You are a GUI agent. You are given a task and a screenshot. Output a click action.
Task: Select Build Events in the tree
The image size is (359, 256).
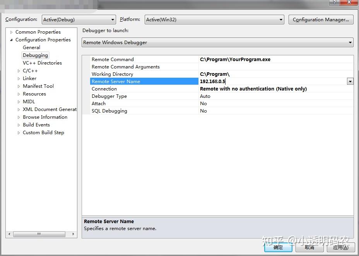pos(36,125)
